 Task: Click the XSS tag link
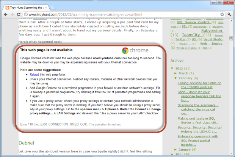pyautogui.click(x=205, y=48)
